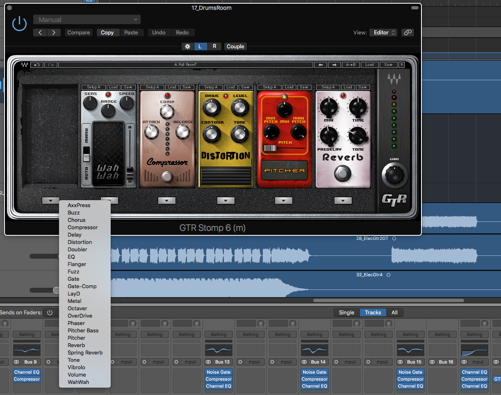Click the WahWah pedal treadle

[x=108, y=153]
